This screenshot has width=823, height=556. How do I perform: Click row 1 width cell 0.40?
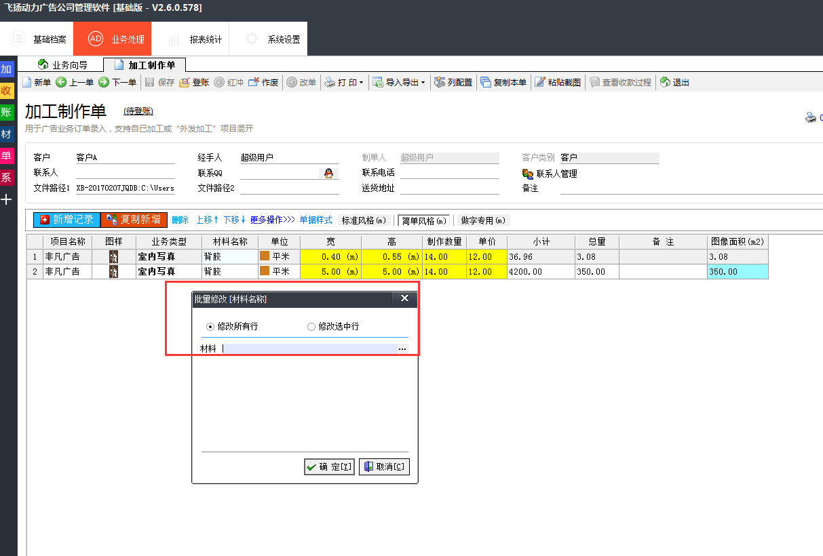pyautogui.click(x=331, y=257)
